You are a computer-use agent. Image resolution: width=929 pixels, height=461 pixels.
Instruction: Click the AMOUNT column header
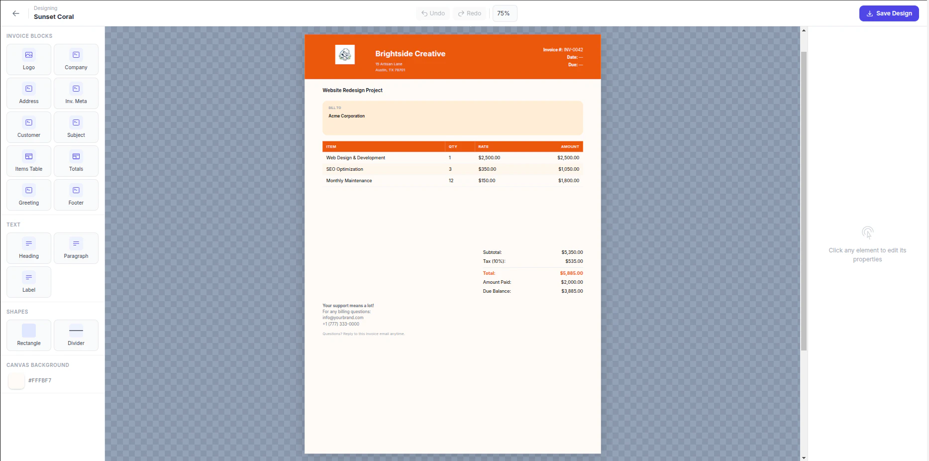click(x=570, y=147)
